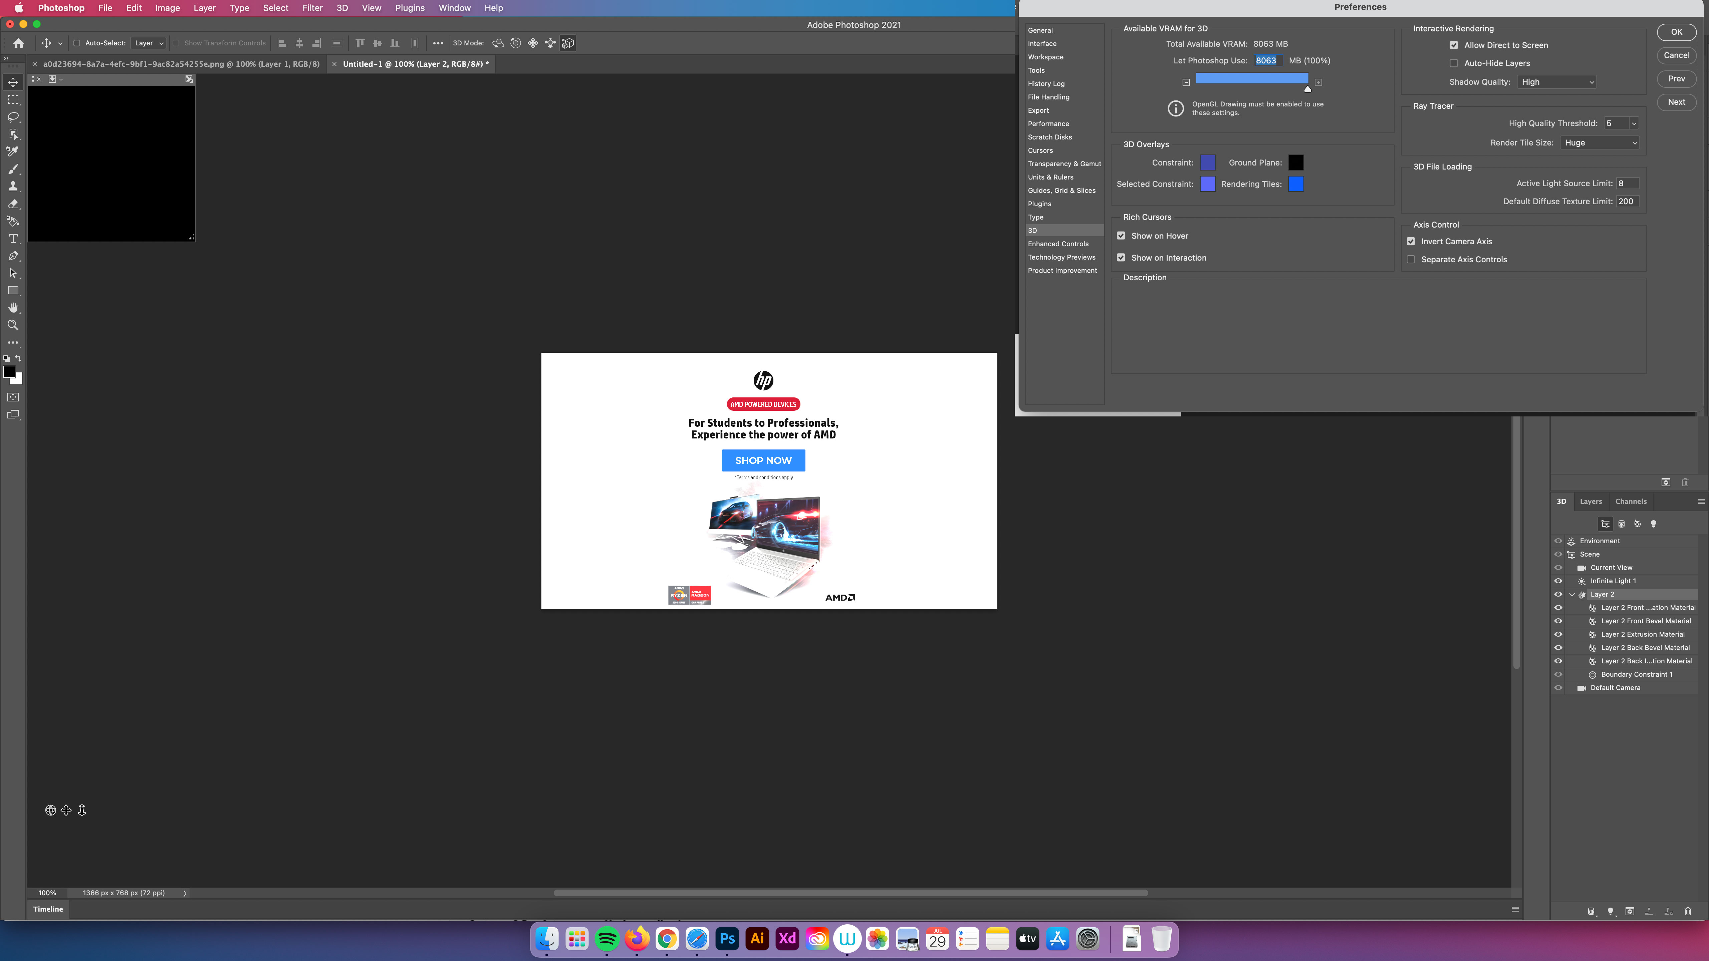Disable Allow Direct to Screen checkbox
1709x961 pixels.
[1454, 45]
